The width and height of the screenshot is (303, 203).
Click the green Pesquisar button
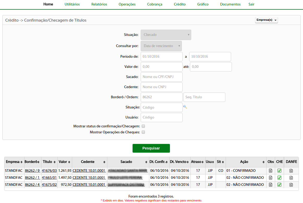coord(151,148)
